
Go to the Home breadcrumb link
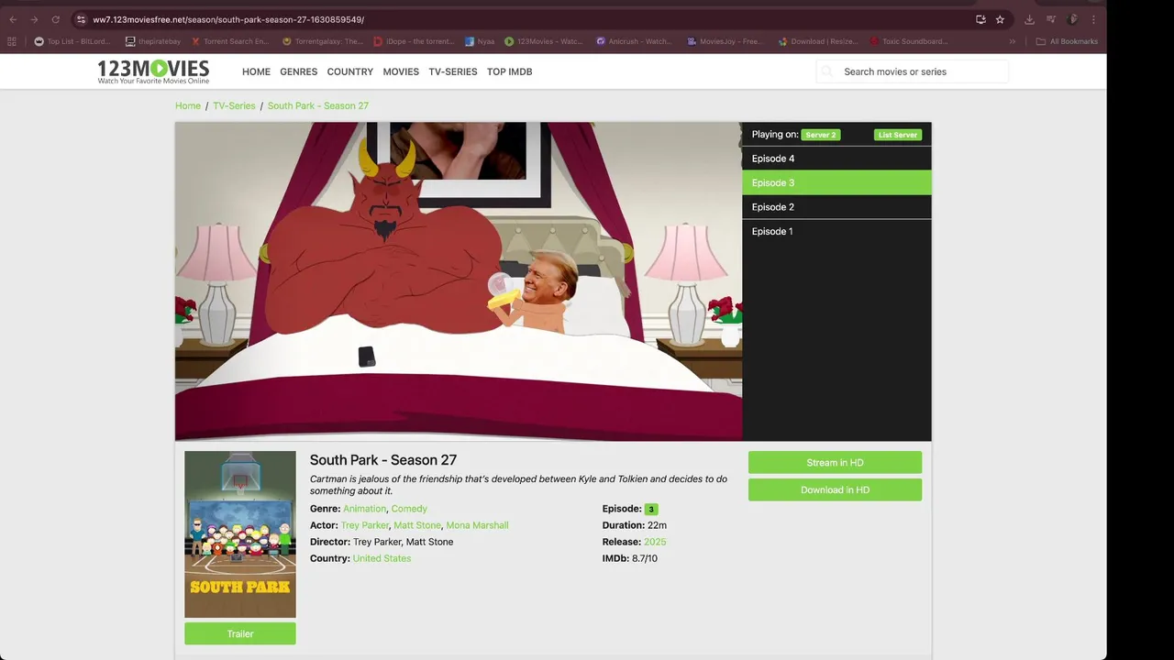pos(188,105)
